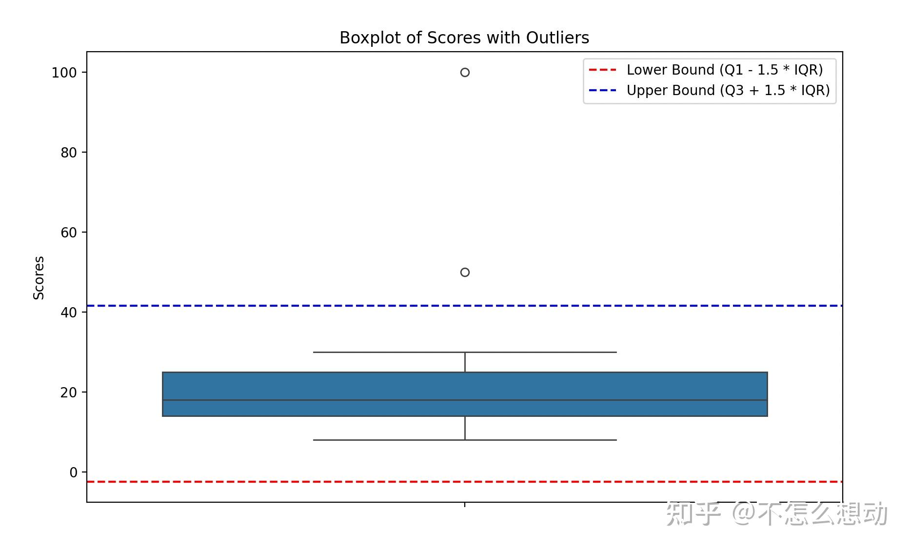Select the red dashed legend line marker

point(602,70)
